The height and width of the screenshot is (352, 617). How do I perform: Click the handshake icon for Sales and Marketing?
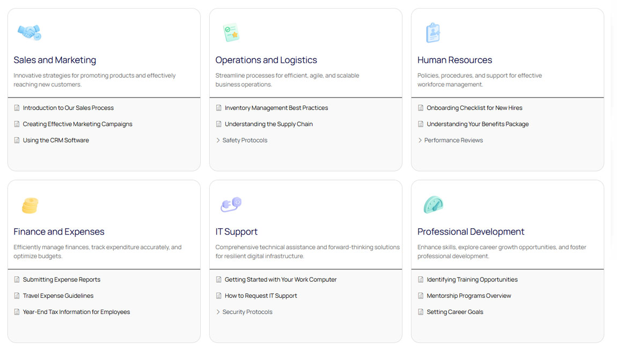coord(29,32)
